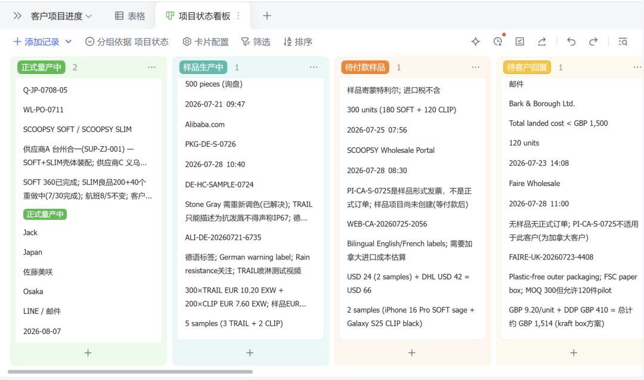
Task: Expand the 添加记录 dropdown arrow
Action: click(x=69, y=42)
